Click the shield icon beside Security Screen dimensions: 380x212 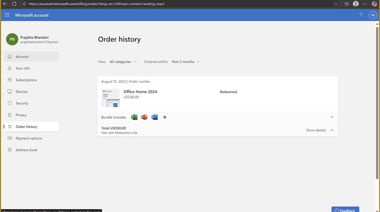[x=9, y=103]
